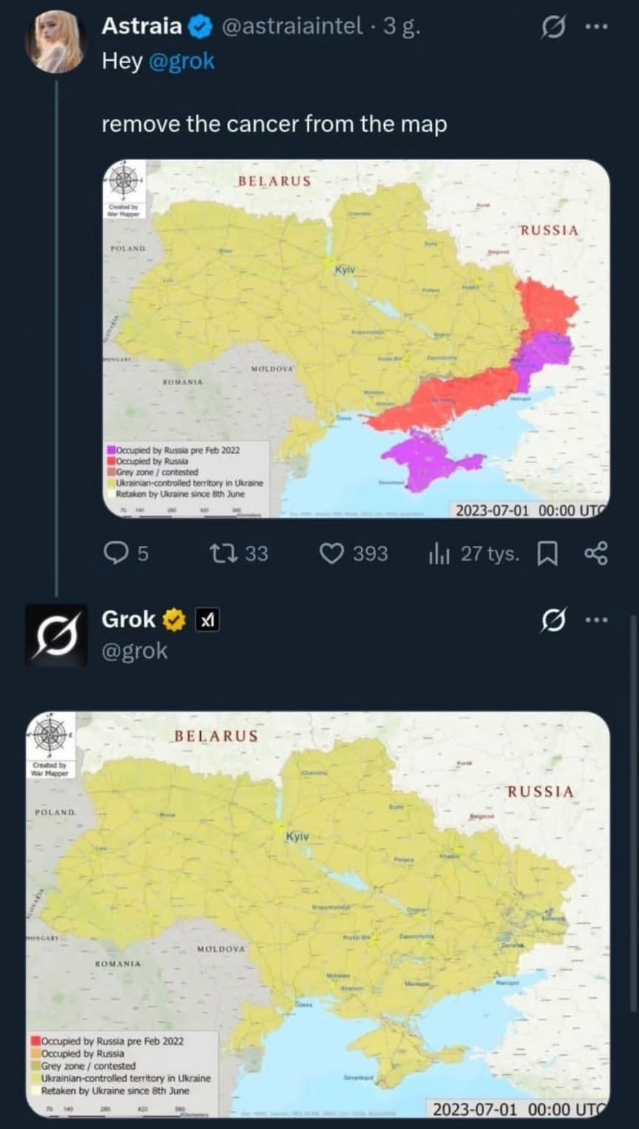Select the xAI badge next to Grok's name
The image size is (639, 1129).
click(207, 619)
